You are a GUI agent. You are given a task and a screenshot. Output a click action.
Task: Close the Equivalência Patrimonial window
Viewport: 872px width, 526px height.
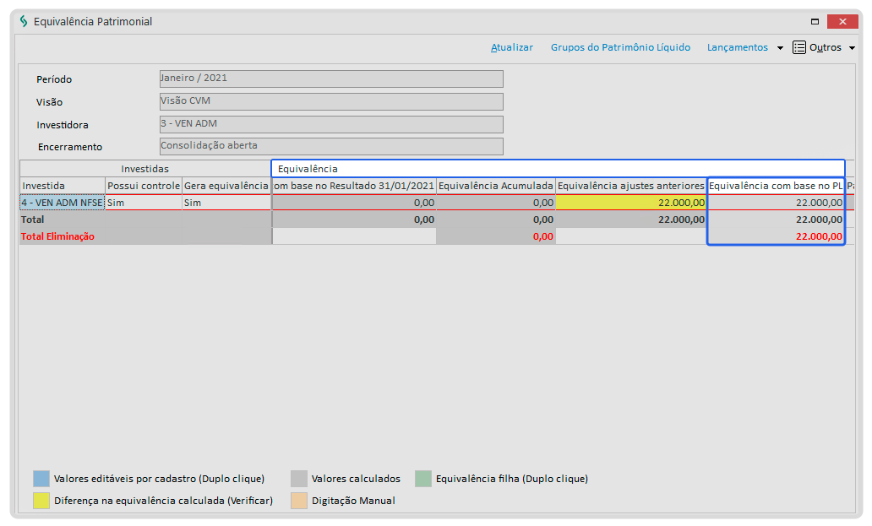[842, 22]
